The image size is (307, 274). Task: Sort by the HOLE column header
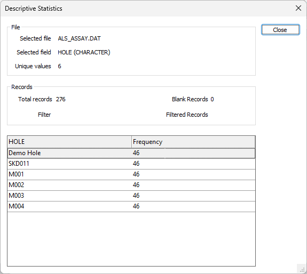pyautogui.click(x=69, y=142)
